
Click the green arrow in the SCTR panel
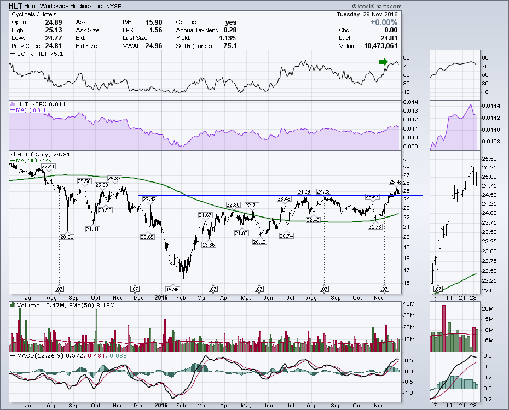tap(384, 61)
